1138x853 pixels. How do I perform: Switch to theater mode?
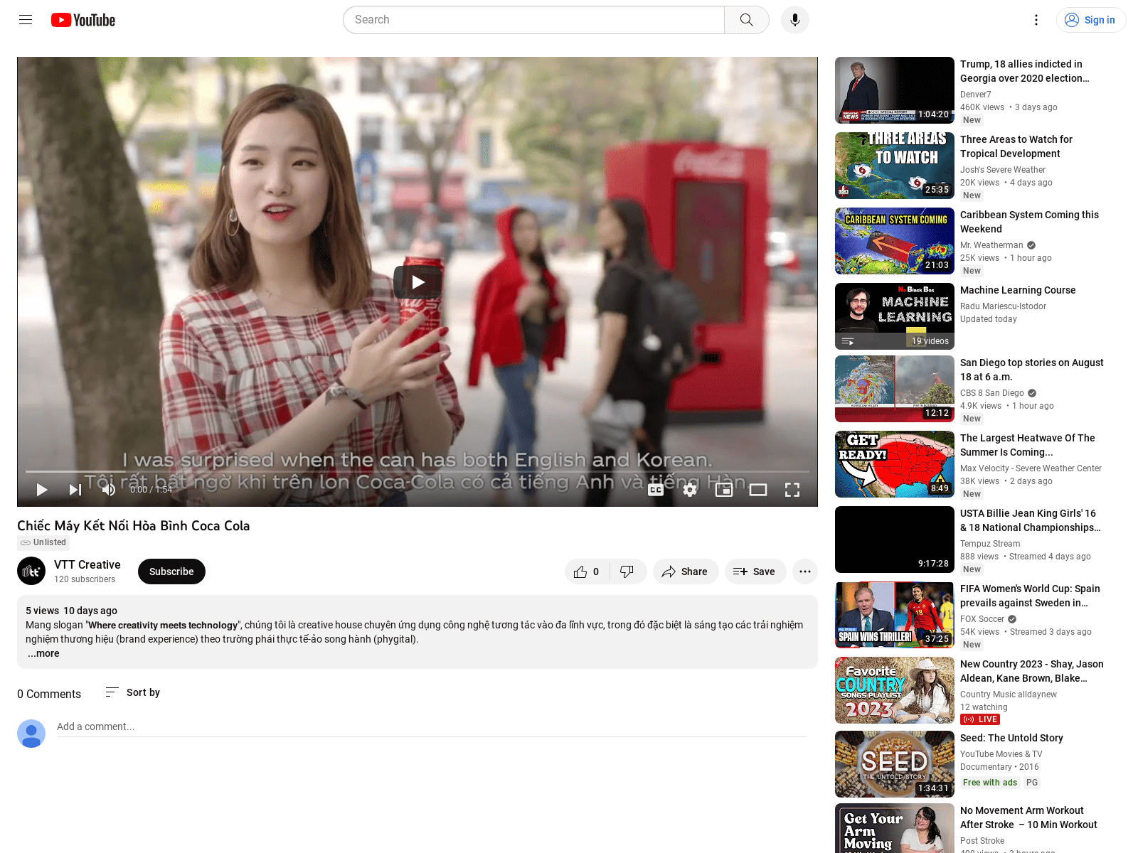pyautogui.click(x=758, y=489)
